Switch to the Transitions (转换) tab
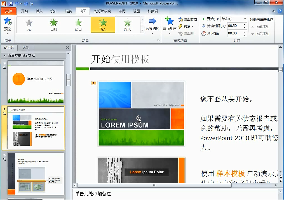284x206 pixels. pos(68,11)
